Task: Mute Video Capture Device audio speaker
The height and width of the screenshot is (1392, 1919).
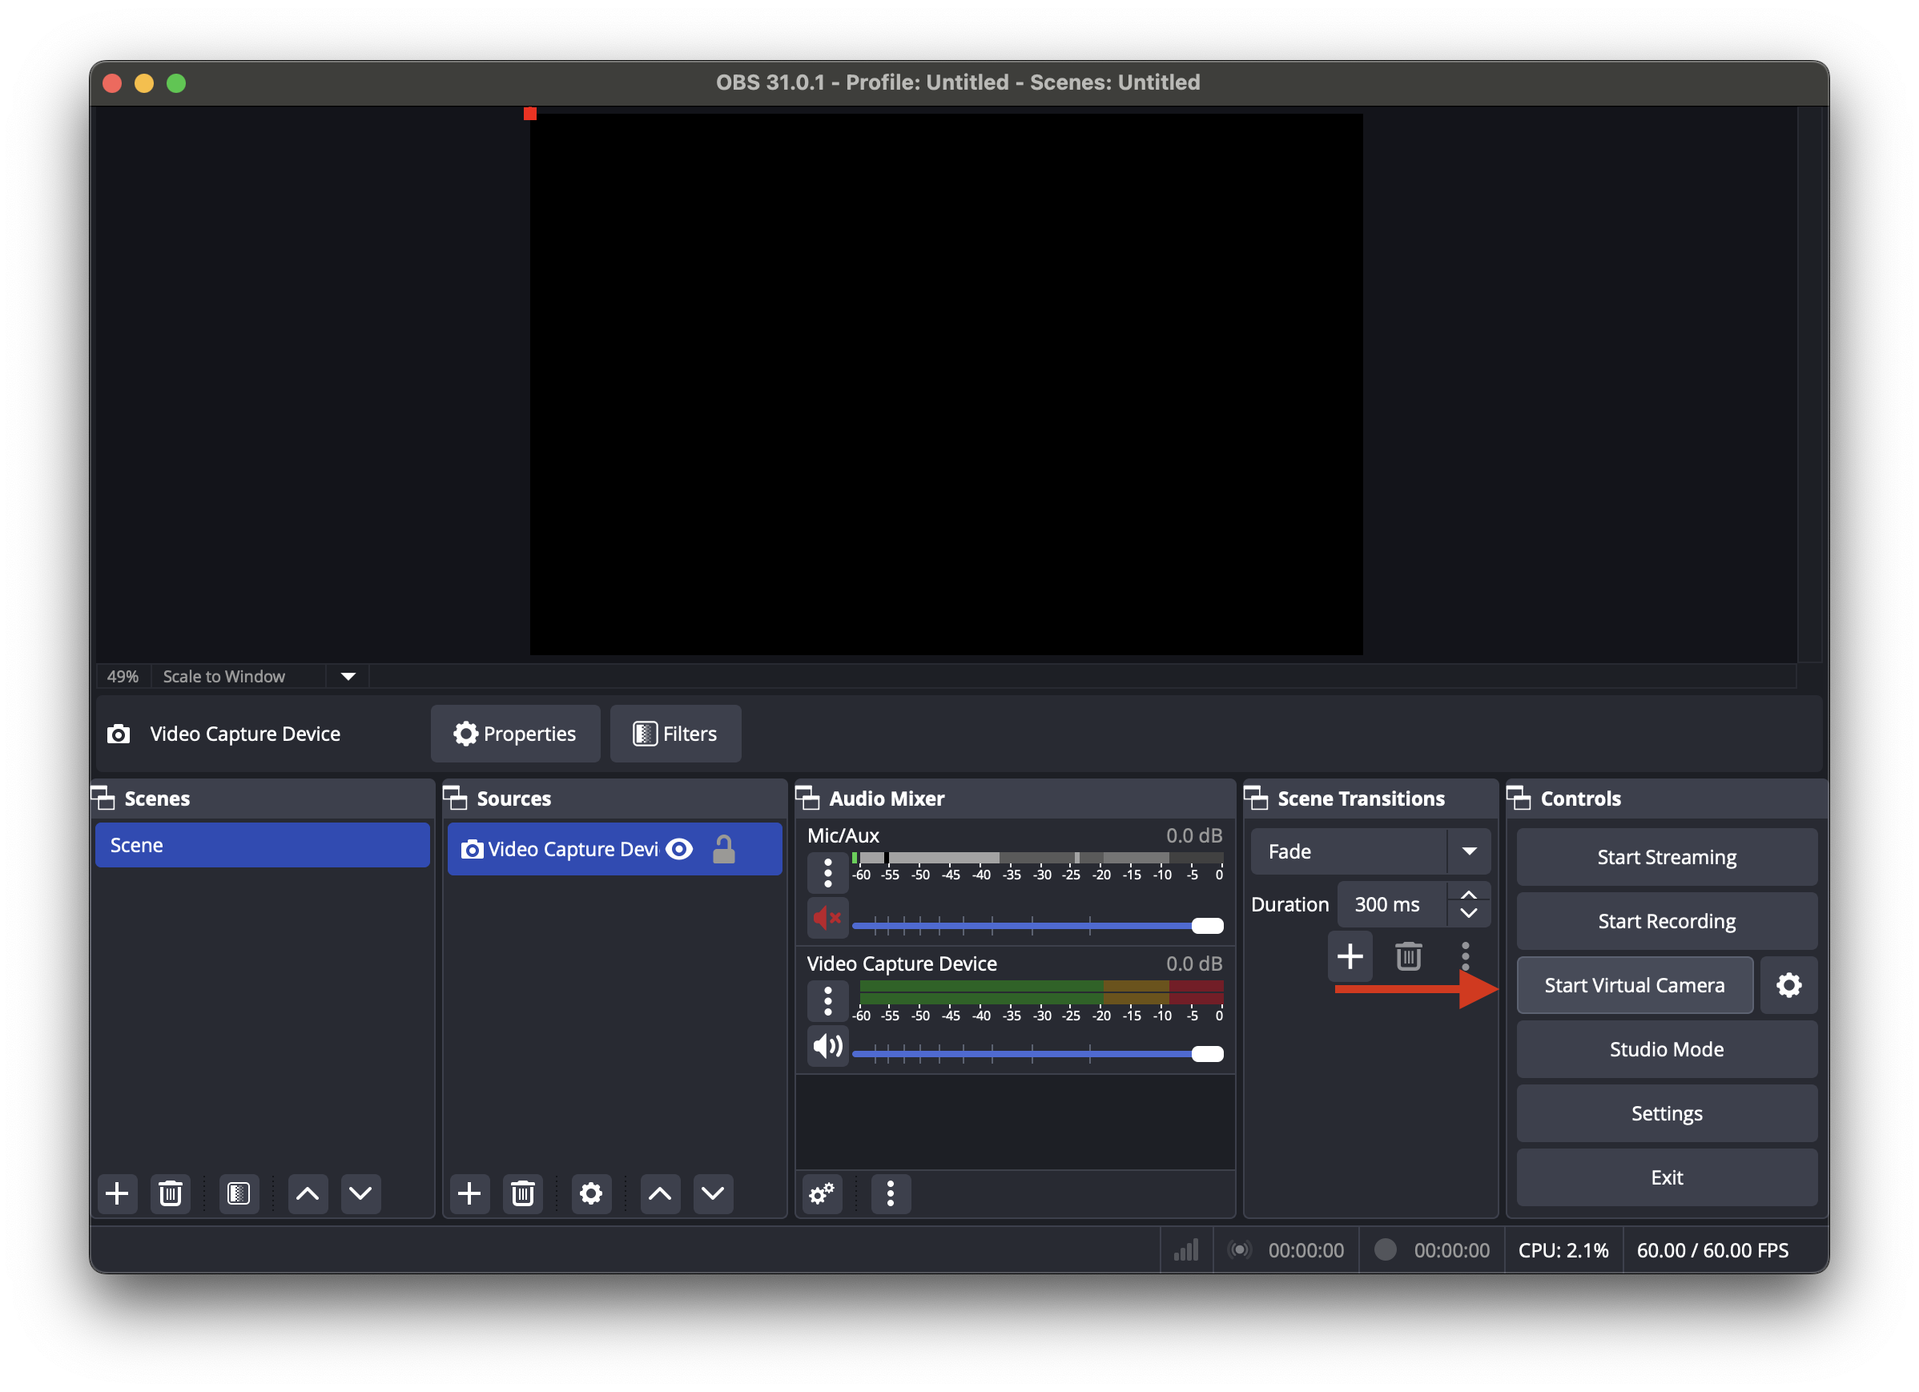Action: (x=827, y=1047)
